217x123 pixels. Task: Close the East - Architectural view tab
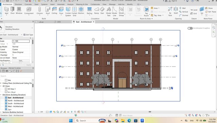coord(94,22)
